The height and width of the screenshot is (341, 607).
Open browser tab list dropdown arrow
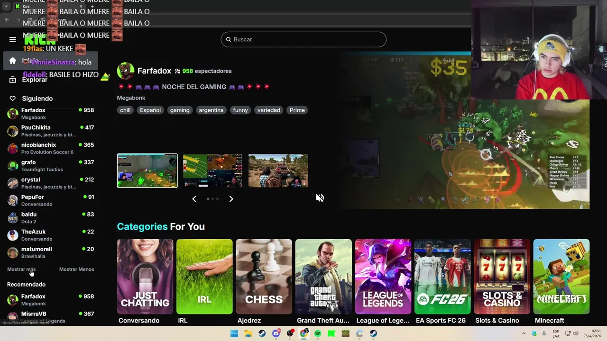(x=6, y=6)
